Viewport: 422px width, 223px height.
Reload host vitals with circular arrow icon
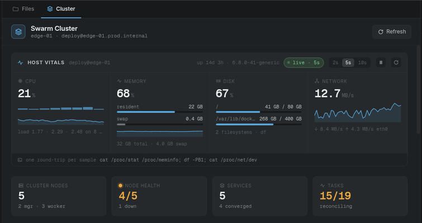click(x=396, y=63)
